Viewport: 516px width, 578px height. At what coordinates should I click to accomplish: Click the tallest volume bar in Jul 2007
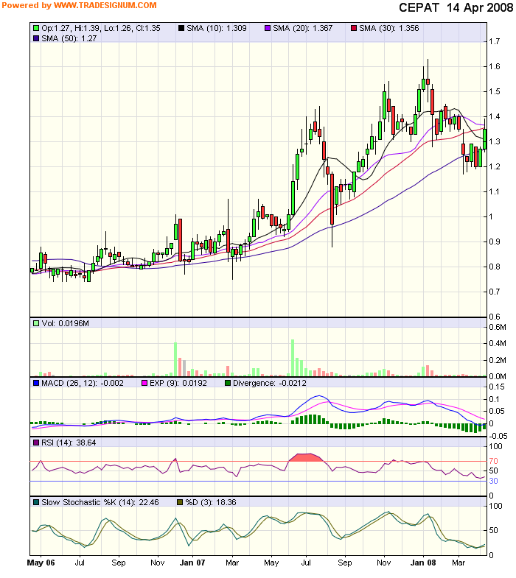293,358
